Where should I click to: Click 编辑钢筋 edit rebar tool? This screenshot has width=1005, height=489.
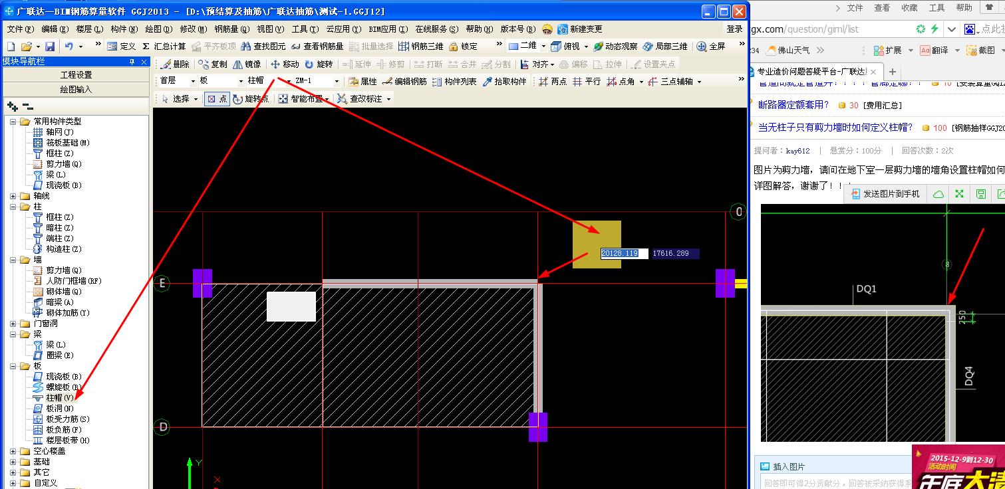click(404, 82)
